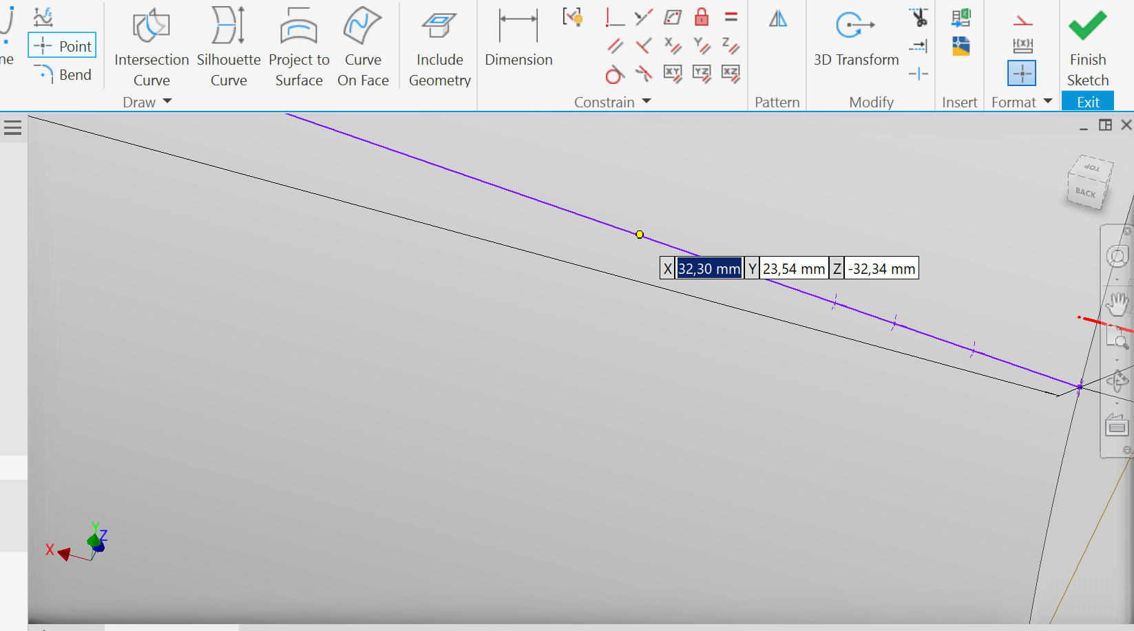Toggle center point format mode
1134x631 pixels.
pos(1022,72)
